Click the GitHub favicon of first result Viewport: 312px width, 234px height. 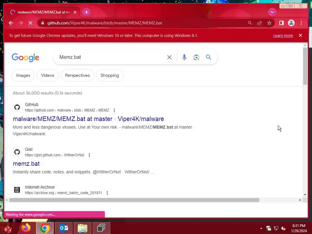coord(17,107)
